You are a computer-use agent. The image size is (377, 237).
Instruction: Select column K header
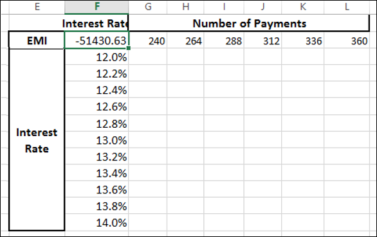click(303, 7)
